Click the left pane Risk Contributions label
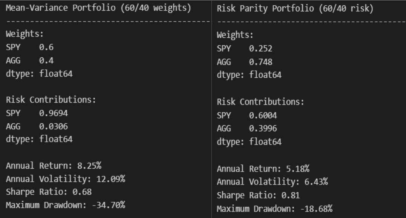This screenshot has height=218, width=406. 51,100
